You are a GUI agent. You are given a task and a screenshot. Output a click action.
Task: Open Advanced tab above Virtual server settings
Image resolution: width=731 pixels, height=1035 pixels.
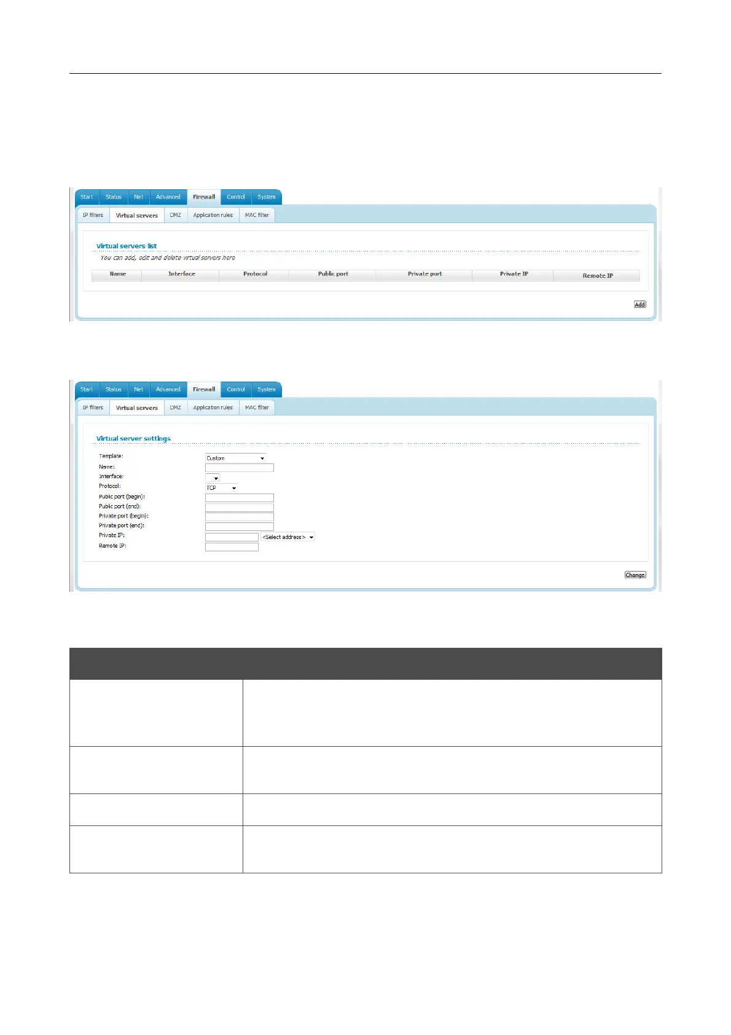click(x=168, y=390)
